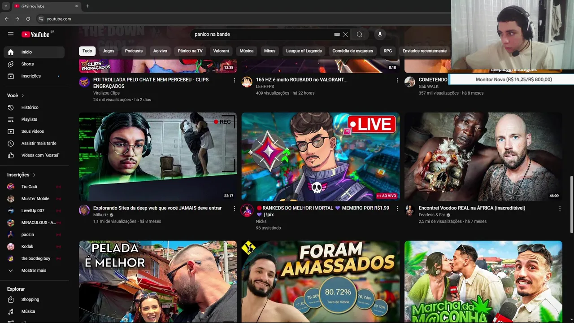This screenshot has width=574, height=323.
Task: Open paozin subscription channel
Action: tap(34, 235)
